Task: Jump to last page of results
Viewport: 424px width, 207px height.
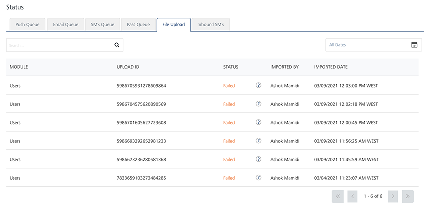Action: point(408,197)
